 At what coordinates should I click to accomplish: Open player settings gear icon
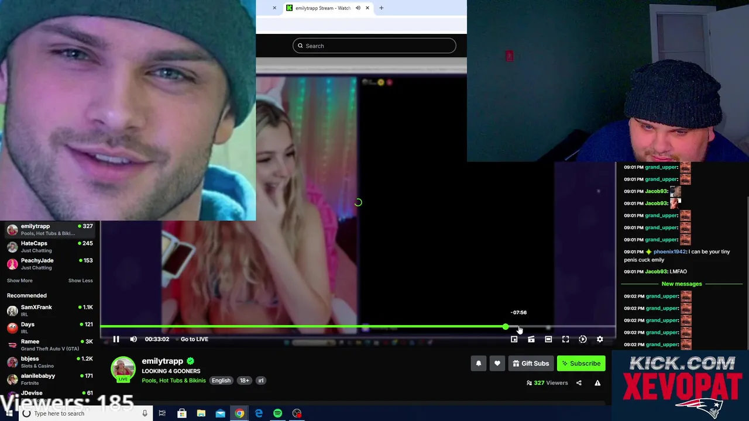coord(600,339)
